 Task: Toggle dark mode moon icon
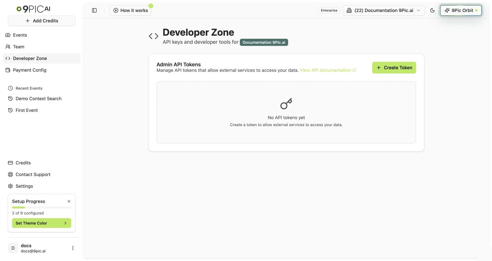432,10
